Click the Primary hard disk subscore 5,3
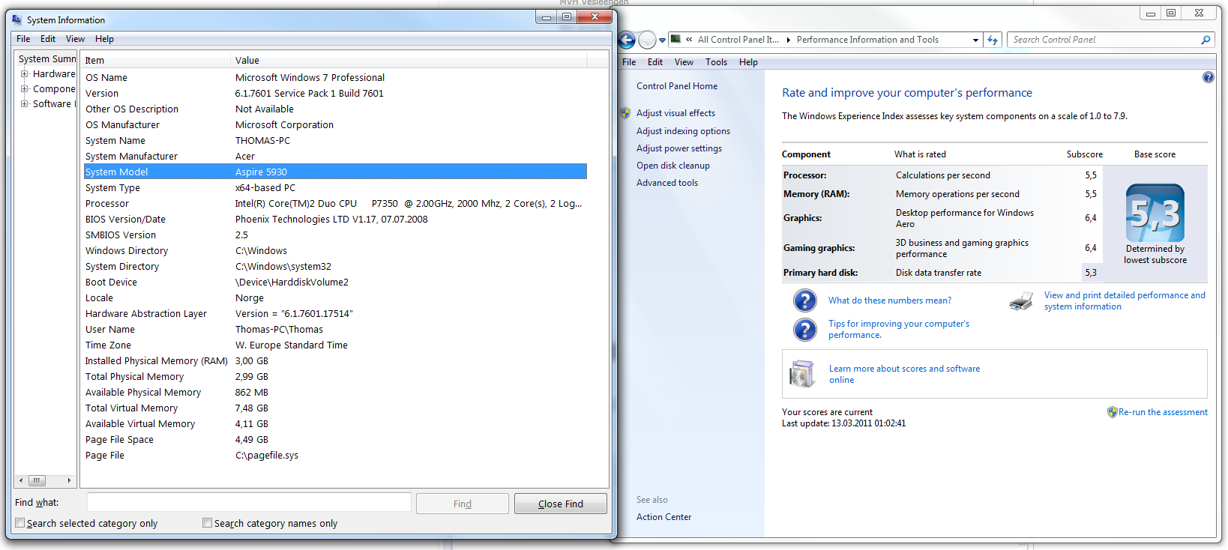Viewport: 1228px width, 550px height. coord(1091,273)
